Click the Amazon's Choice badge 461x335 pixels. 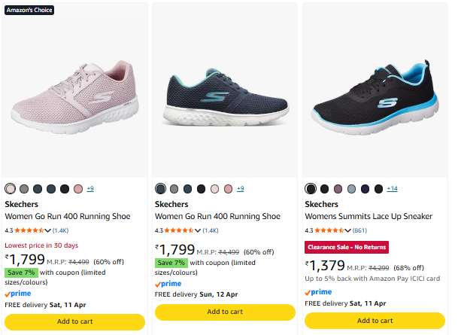tap(28, 11)
